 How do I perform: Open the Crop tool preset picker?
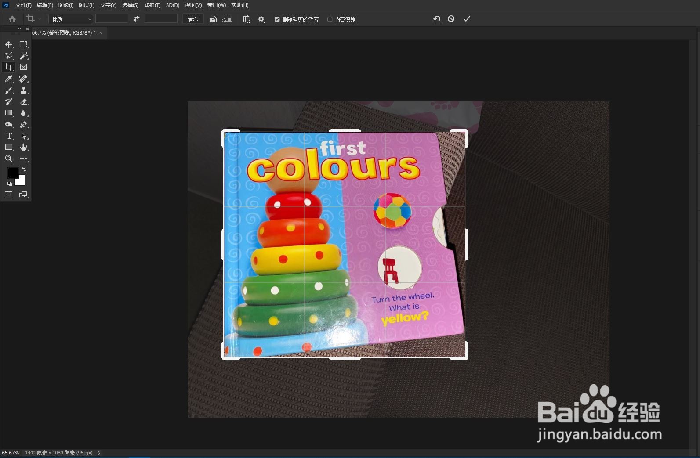pyautogui.click(x=33, y=19)
